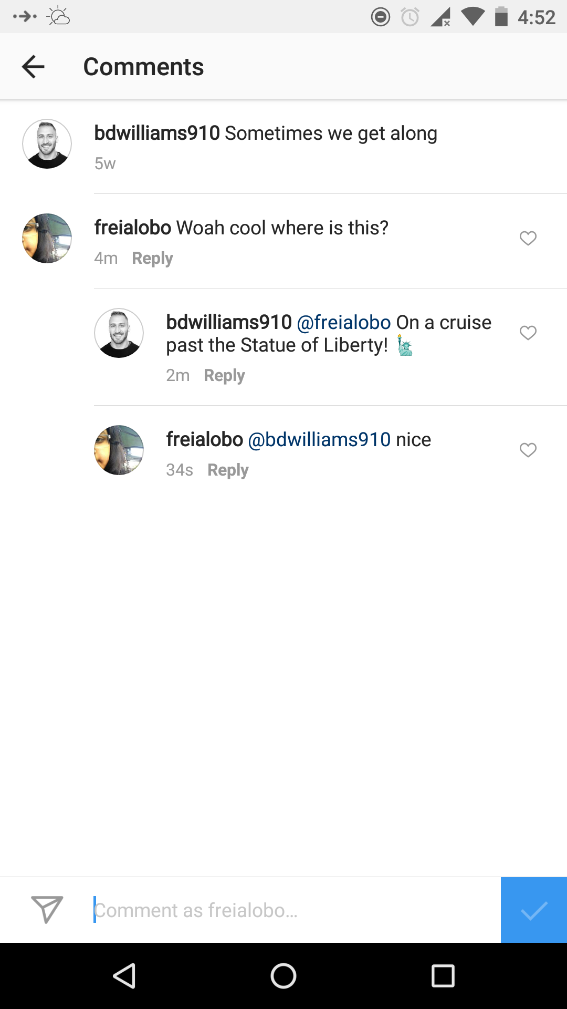Image resolution: width=567 pixels, height=1009 pixels.
Task: Tap Reply on freialobo's last comment
Action: 228,470
